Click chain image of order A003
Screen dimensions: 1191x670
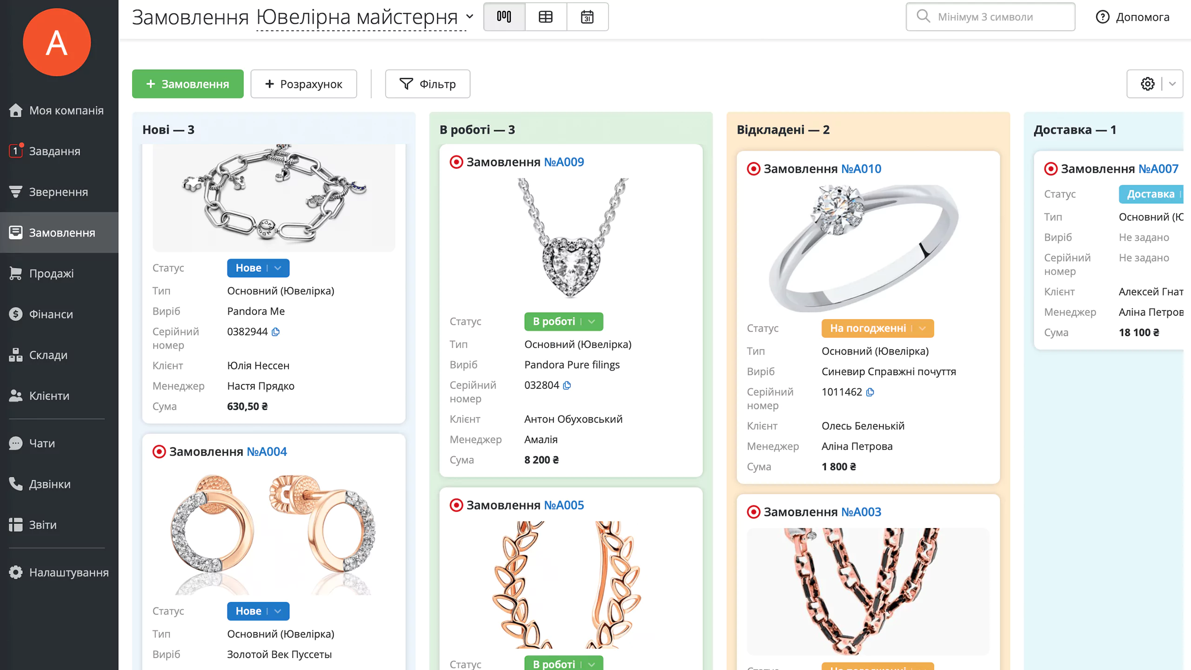coord(868,592)
